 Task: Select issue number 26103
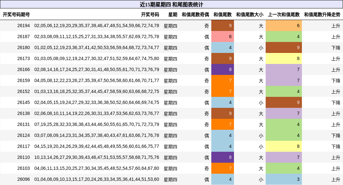click(24, 169)
